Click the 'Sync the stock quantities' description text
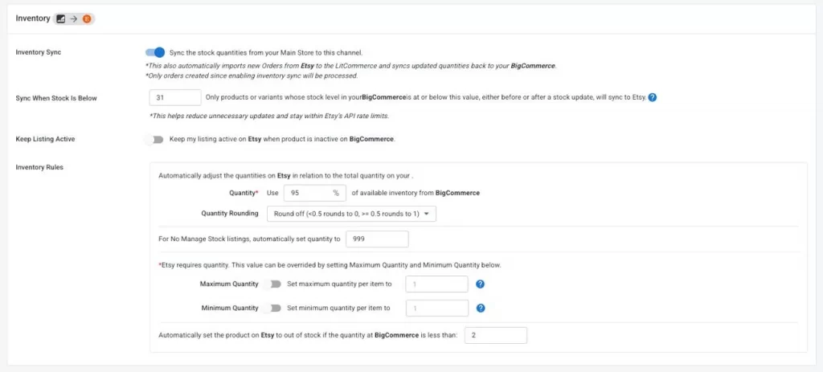The height and width of the screenshot is (372, 823). [266, 52]
